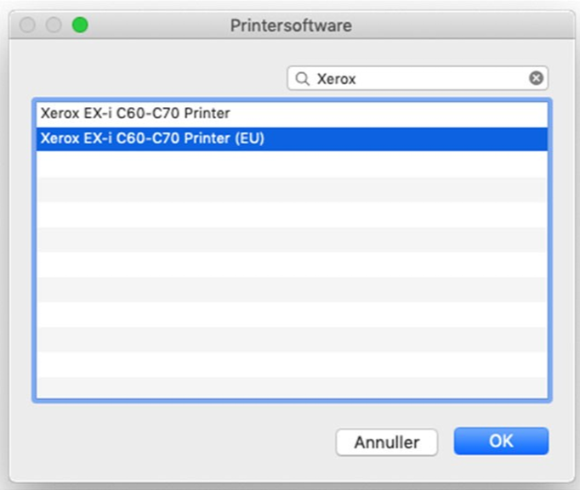Screen dimensions: 580x490
Task: Click the word Xerox inside the search box
Action: [x=336, y=79]
